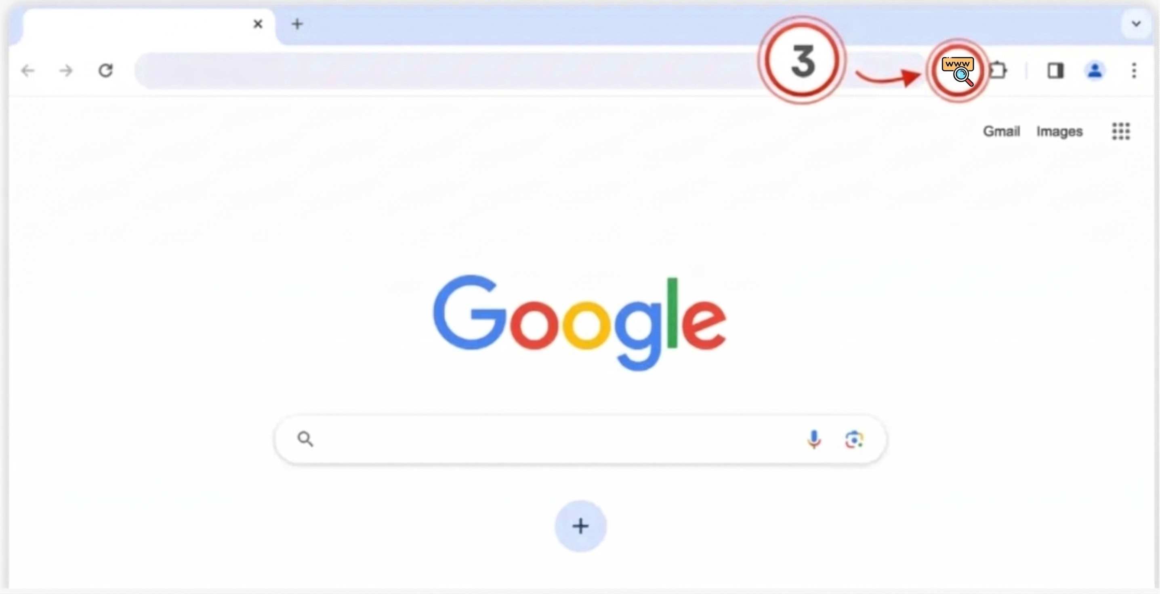The image size is (1160, 594).
Task: Go back to the previous page
Action: click(28, 71)
